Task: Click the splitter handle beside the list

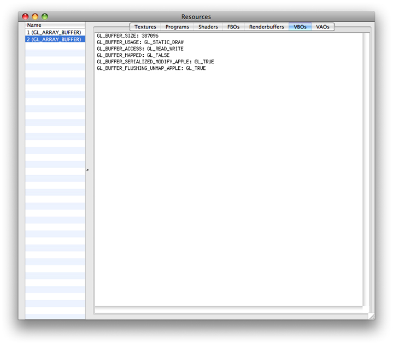Action: coord(87,170)
